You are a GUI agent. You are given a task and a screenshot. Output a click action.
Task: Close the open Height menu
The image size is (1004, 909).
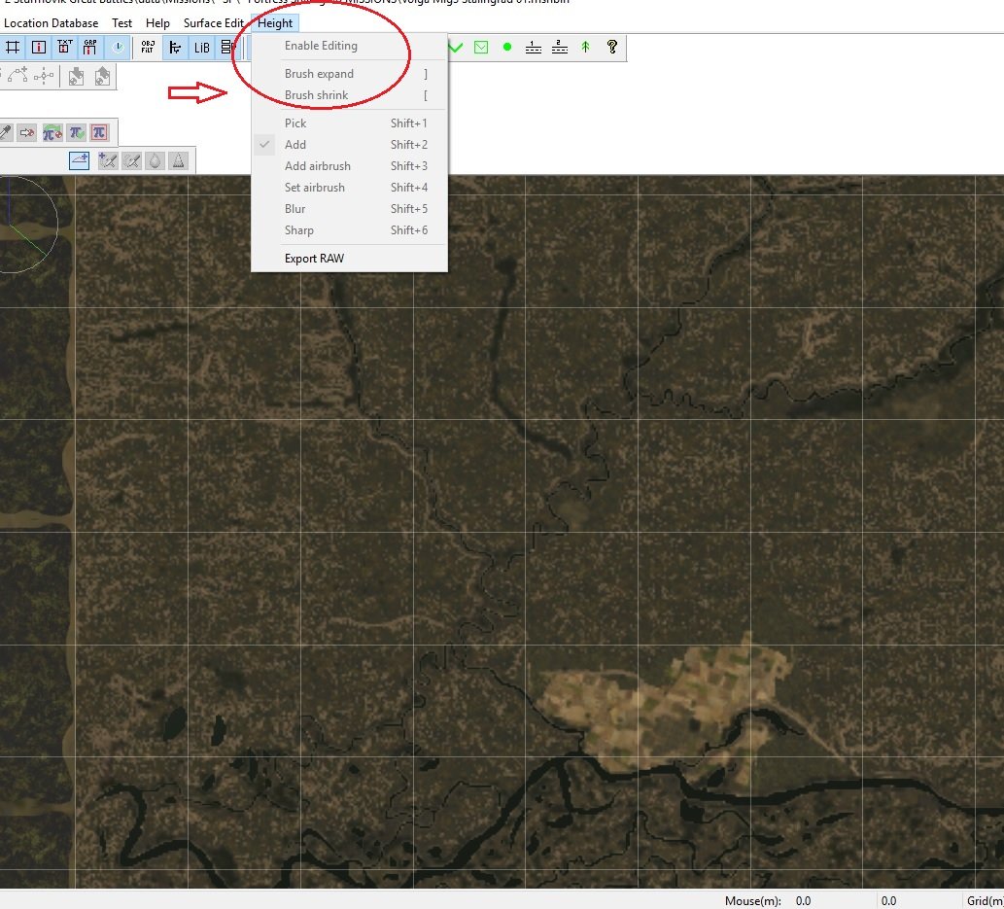pyautogui.click(x=275, y=23)
